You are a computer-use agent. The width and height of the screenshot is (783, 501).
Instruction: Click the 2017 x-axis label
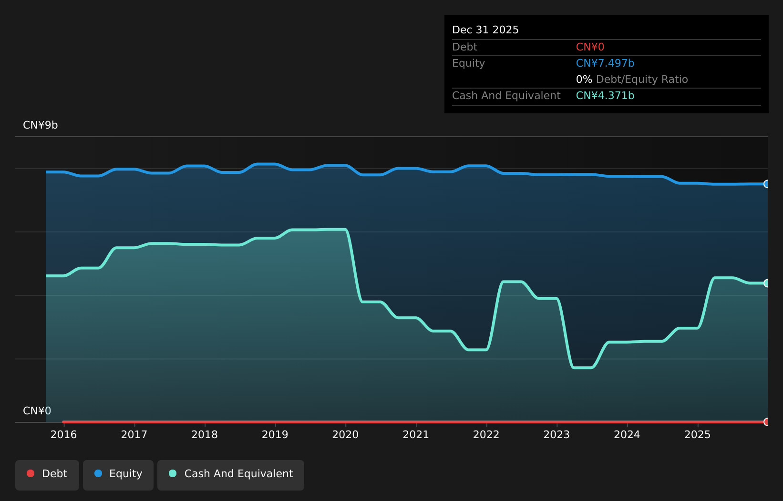point(134,434)
